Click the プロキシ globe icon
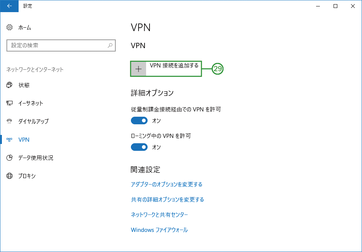 (9, 176)
